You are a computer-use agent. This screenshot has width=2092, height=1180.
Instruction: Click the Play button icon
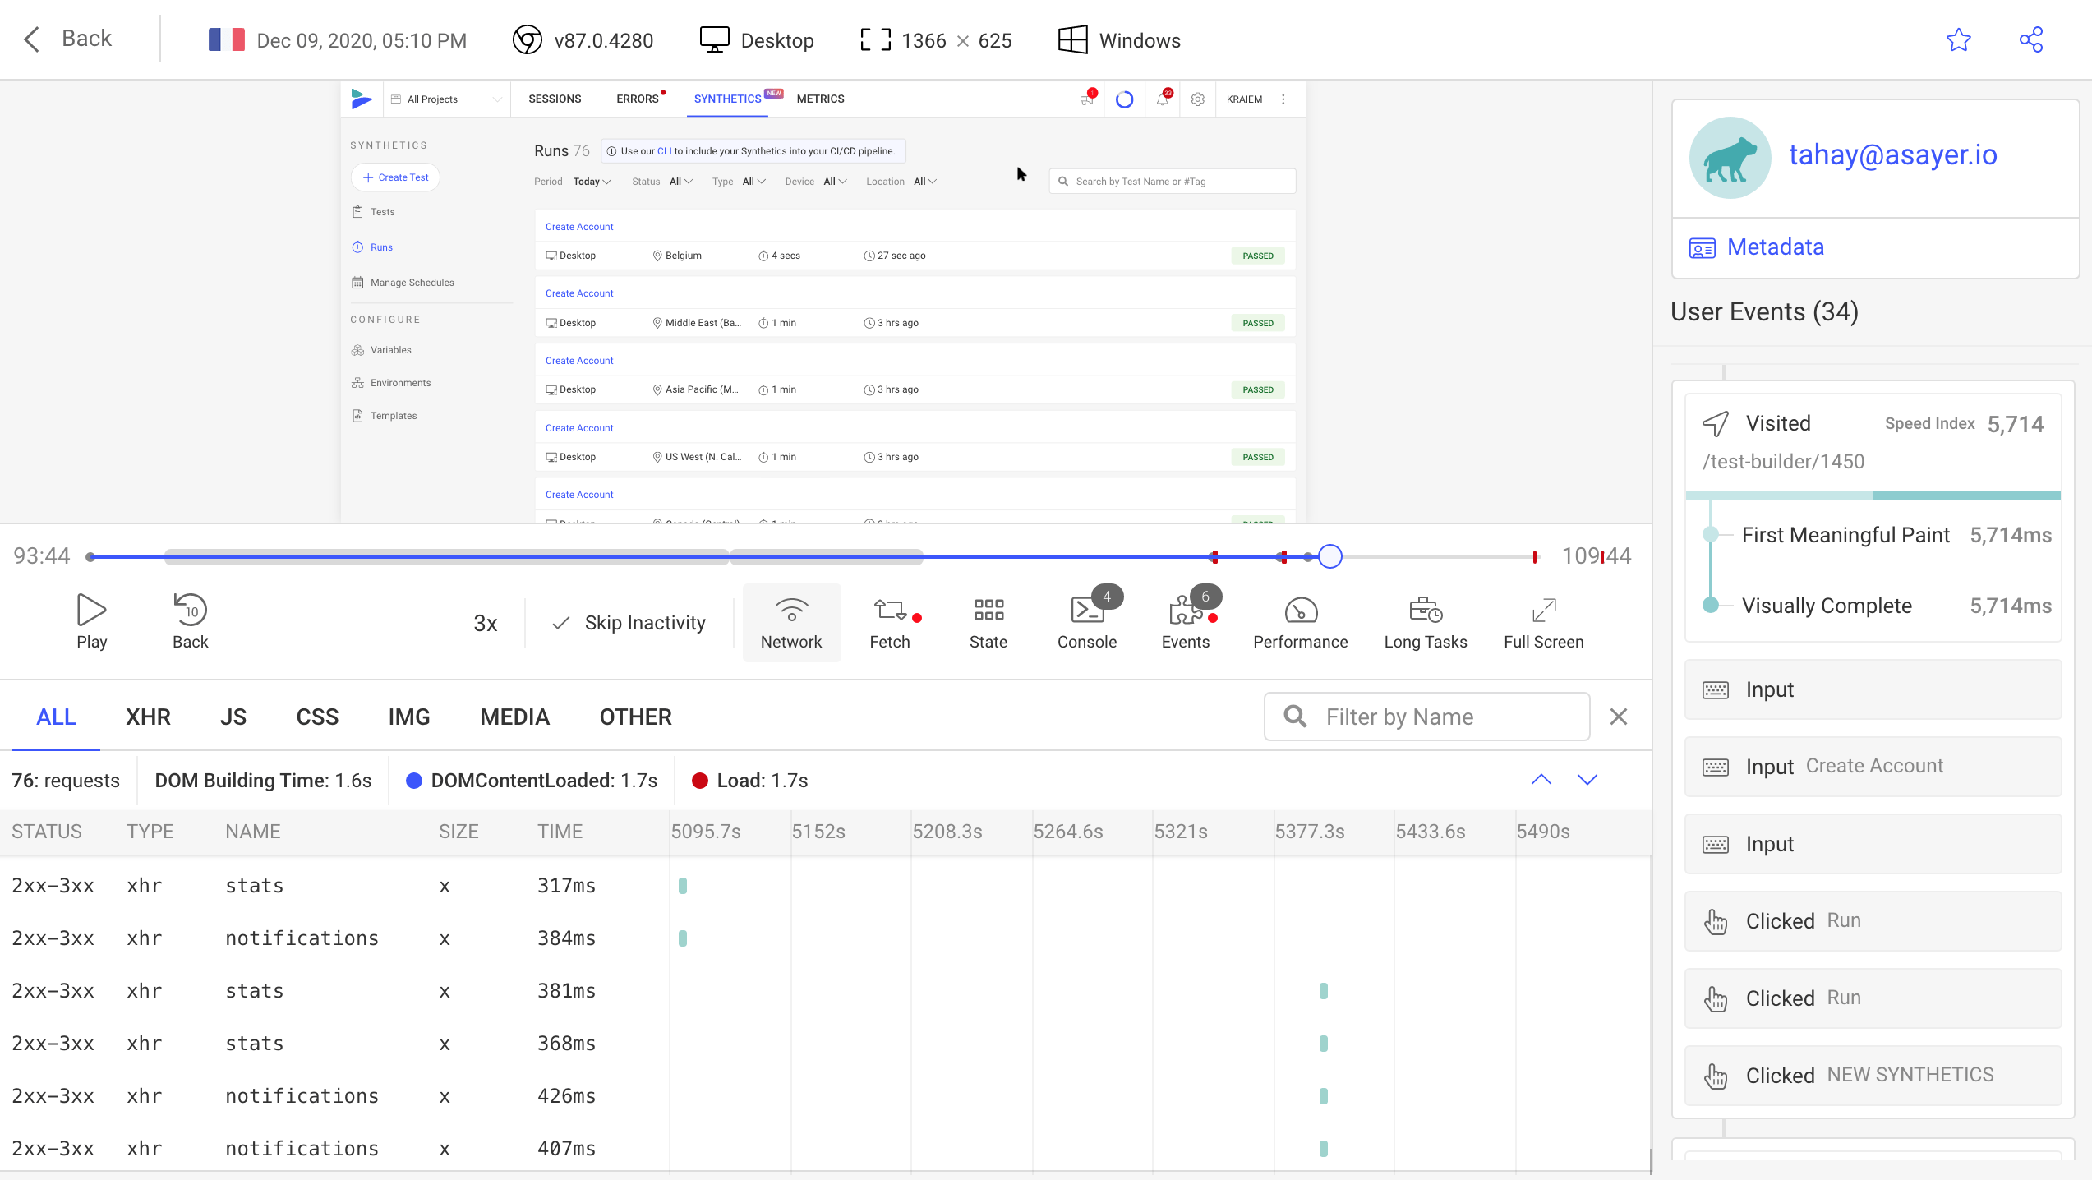click(x=91, y=611)
